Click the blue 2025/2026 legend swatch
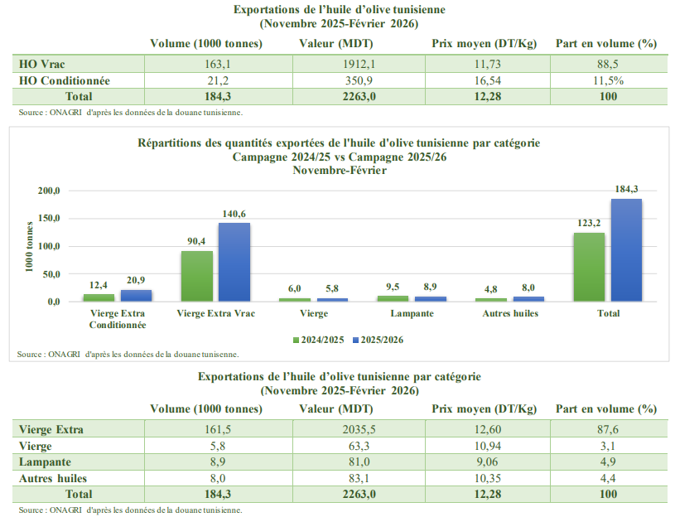675x517 pixels. (x=356, y=340)
